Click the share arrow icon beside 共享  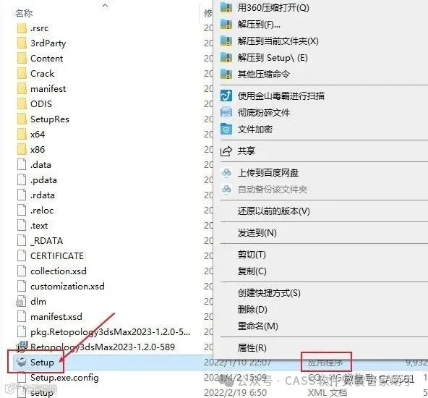226,151
